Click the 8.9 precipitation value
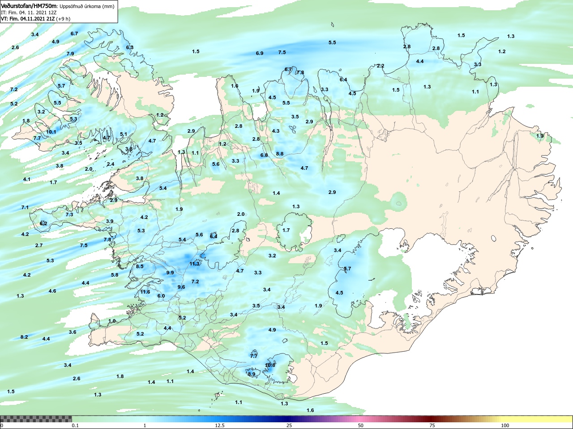This screenshot has height=429, width=573. point(252,374)
